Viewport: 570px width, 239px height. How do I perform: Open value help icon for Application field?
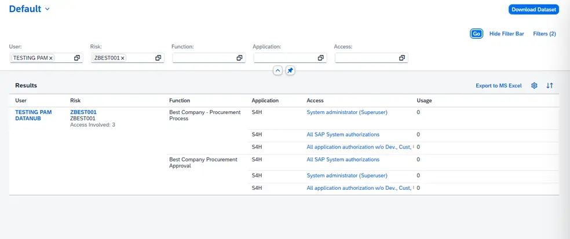tap(320, 58)
